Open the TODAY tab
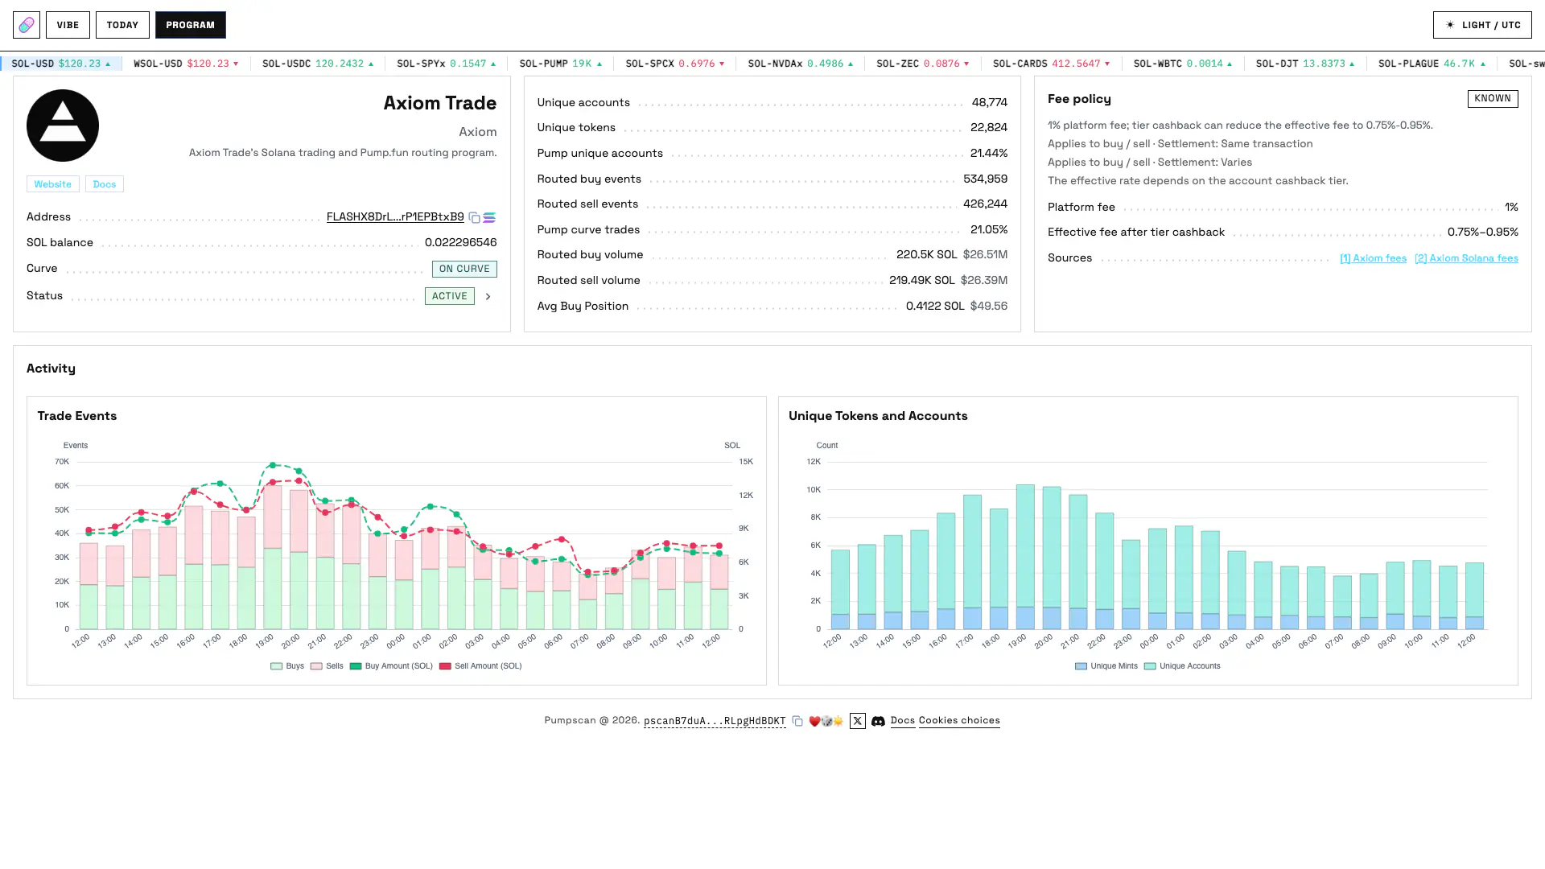The height and width of the screenshot is (869, 1545). pyautogui.click(x=122, y=25)
